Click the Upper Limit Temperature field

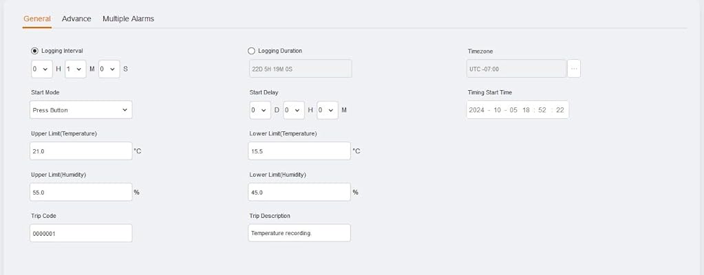click(x=81, y=151)
